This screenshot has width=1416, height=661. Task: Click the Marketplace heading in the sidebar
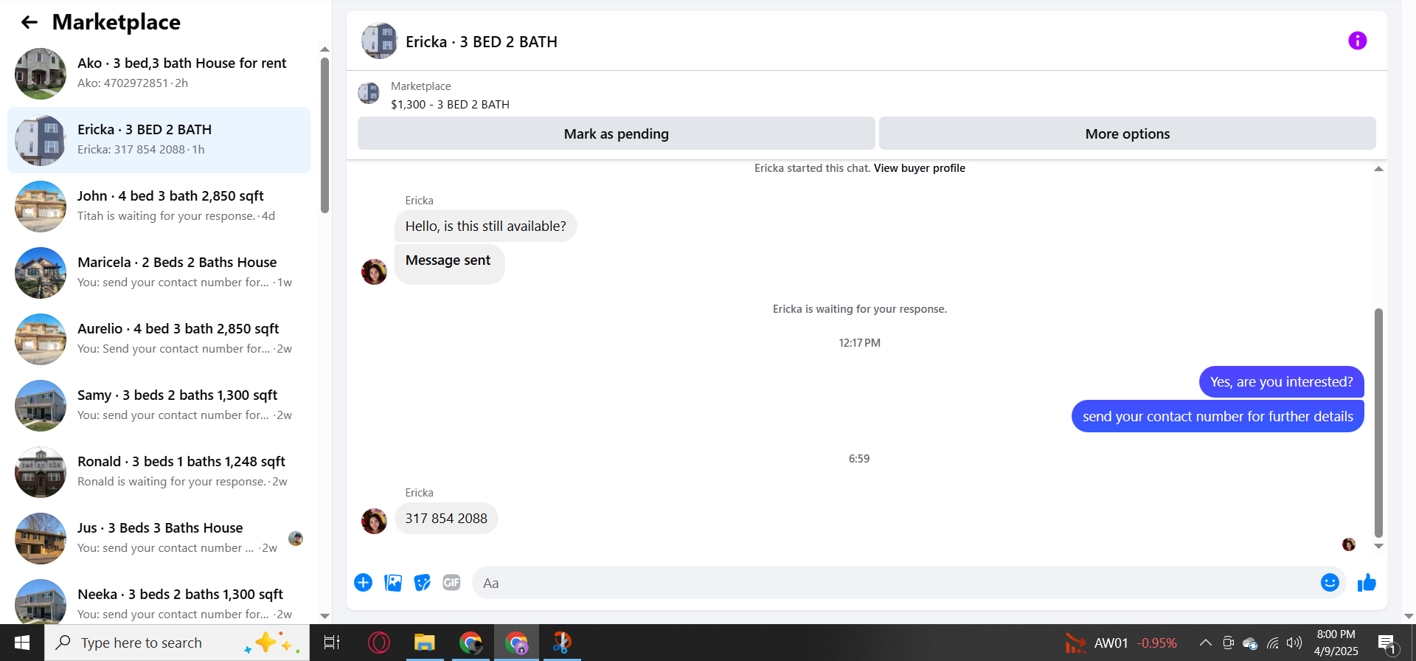(x=117, y=22)
